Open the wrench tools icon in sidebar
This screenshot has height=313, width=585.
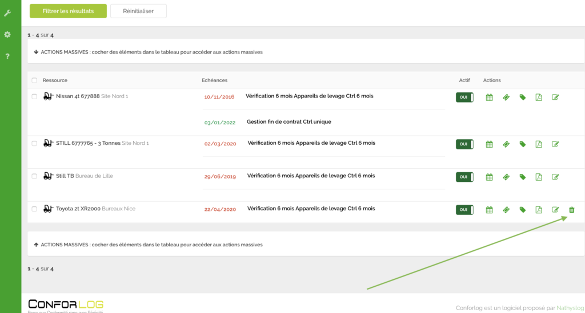click(x=7, y=13)
